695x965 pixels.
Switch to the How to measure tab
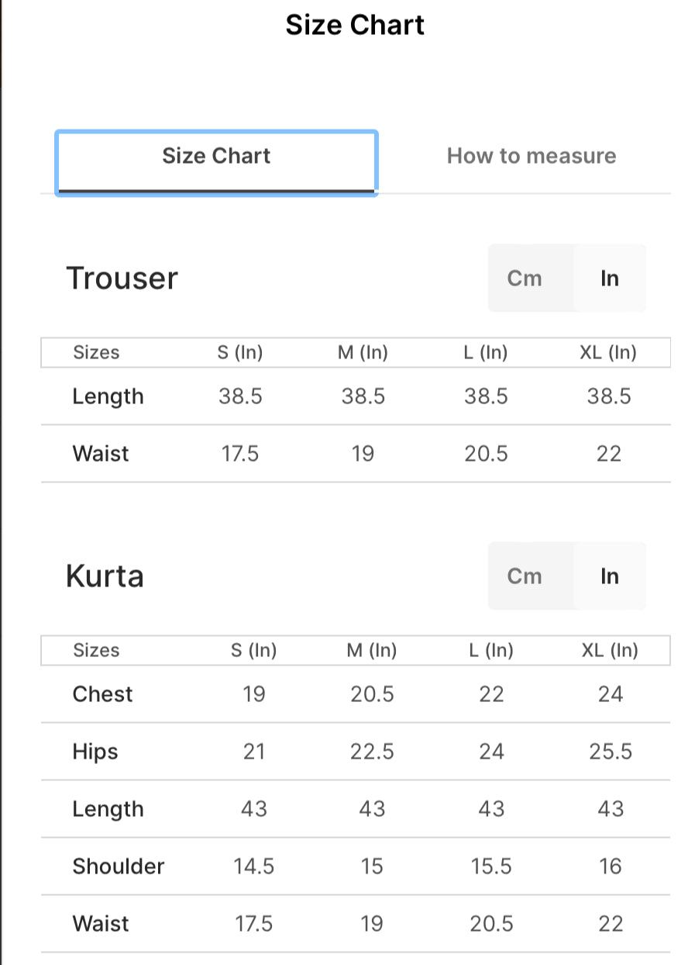[531, 156]
